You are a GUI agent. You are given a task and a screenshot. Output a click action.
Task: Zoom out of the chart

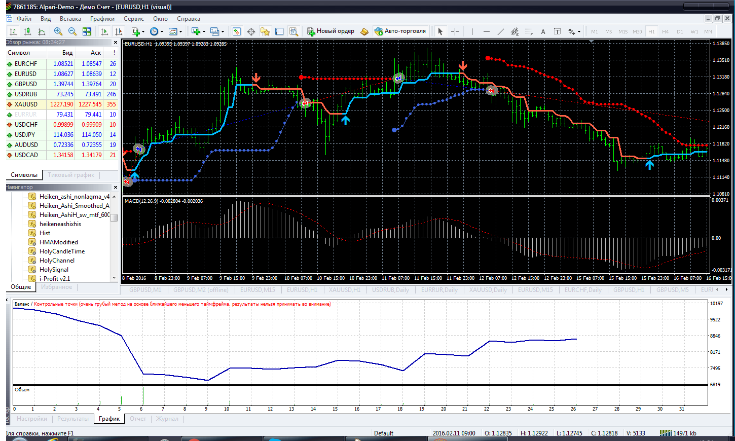click(x=72, y=31)
